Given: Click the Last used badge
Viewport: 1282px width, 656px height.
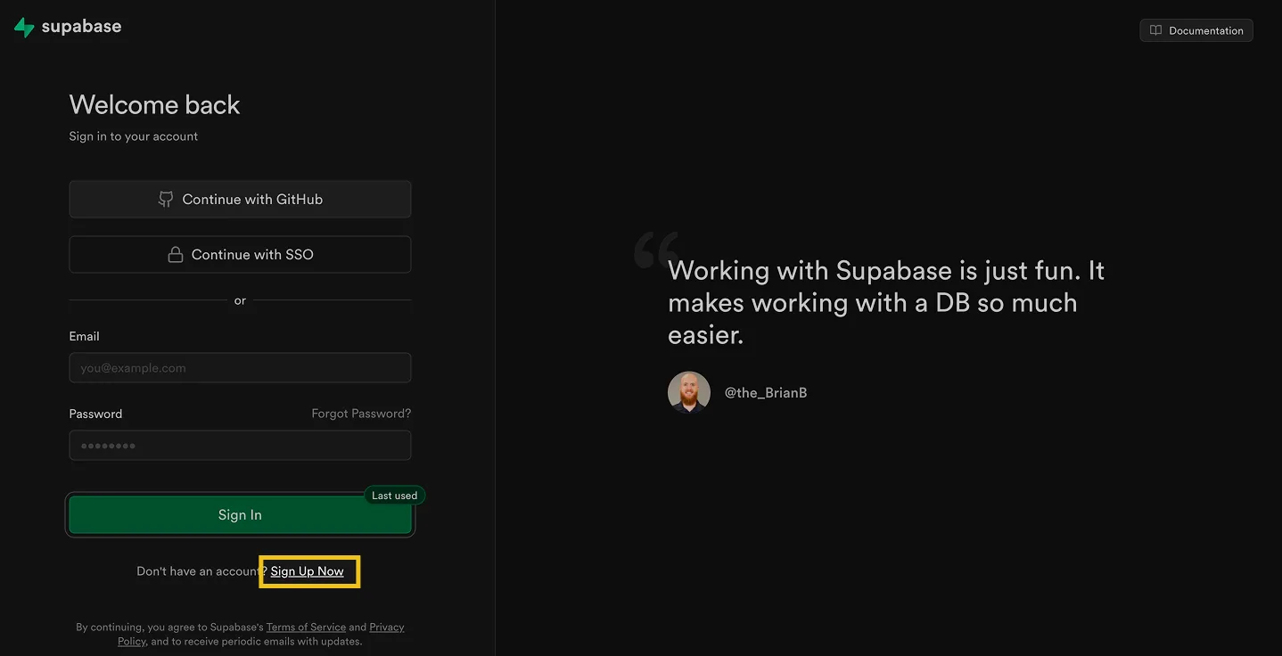Looking at the screenshot, I should click(394, 496).
